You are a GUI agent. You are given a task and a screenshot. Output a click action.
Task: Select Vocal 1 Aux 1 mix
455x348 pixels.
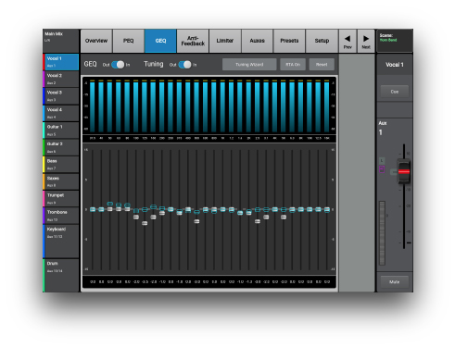61,62
